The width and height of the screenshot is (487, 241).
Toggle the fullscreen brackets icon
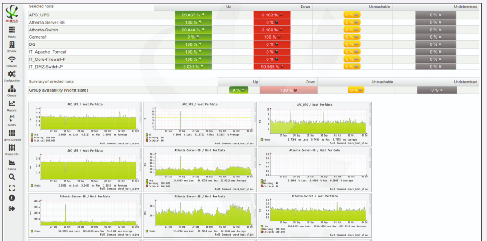coord(12,187)
